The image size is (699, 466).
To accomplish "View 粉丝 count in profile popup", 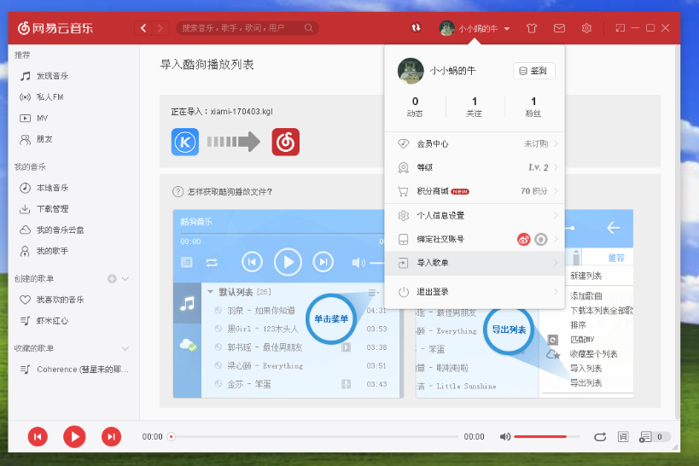I will click(533, 107).
